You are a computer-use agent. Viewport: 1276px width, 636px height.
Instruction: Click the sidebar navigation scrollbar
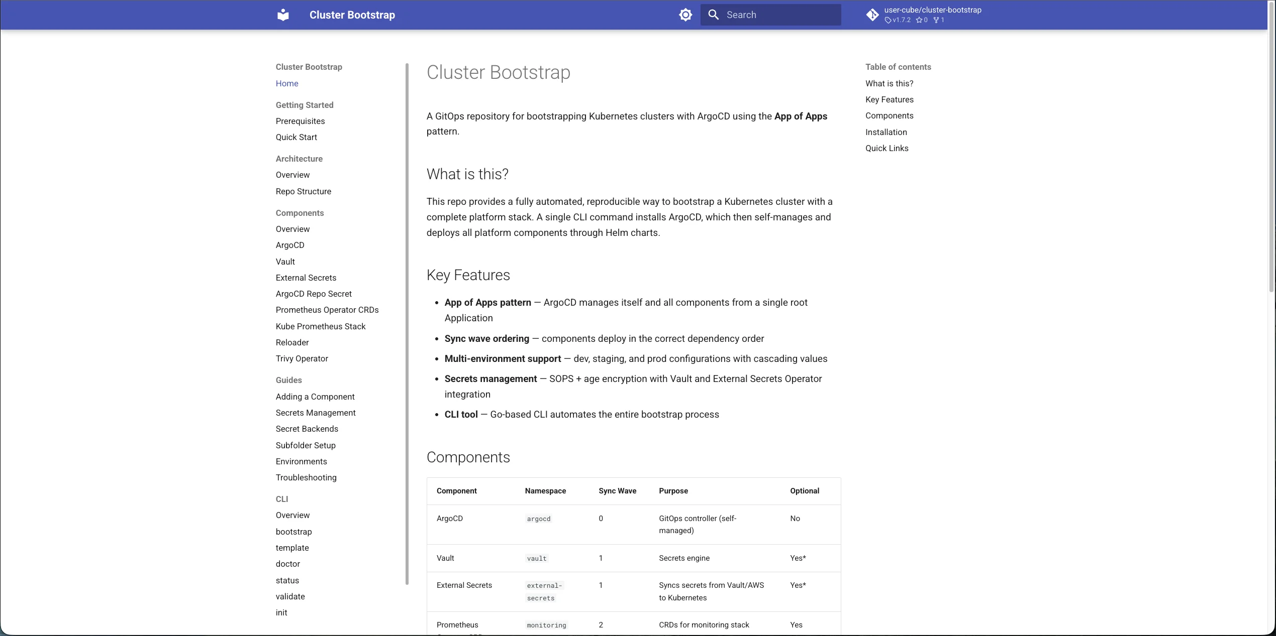click(x=407, y=324)
